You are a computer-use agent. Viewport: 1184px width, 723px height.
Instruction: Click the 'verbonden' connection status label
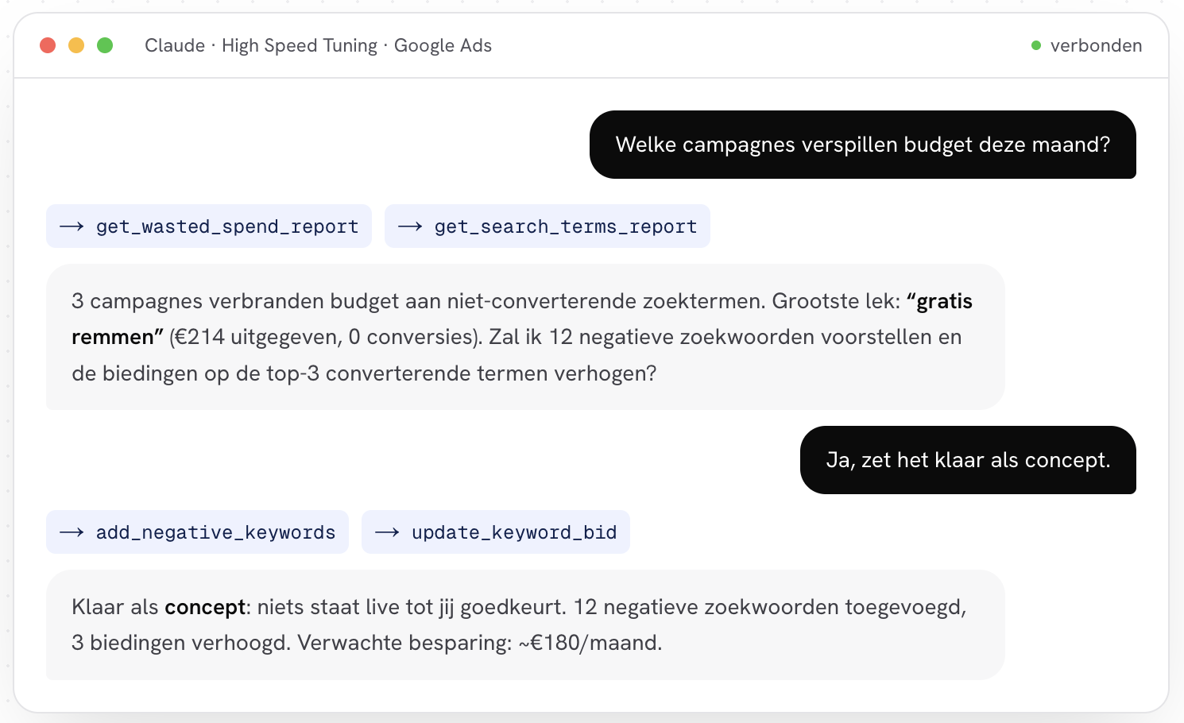(1096, 45)
